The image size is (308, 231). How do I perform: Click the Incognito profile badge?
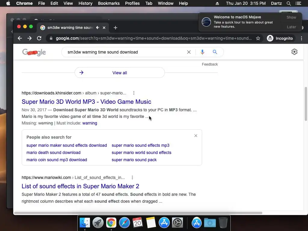click(280, 38)
